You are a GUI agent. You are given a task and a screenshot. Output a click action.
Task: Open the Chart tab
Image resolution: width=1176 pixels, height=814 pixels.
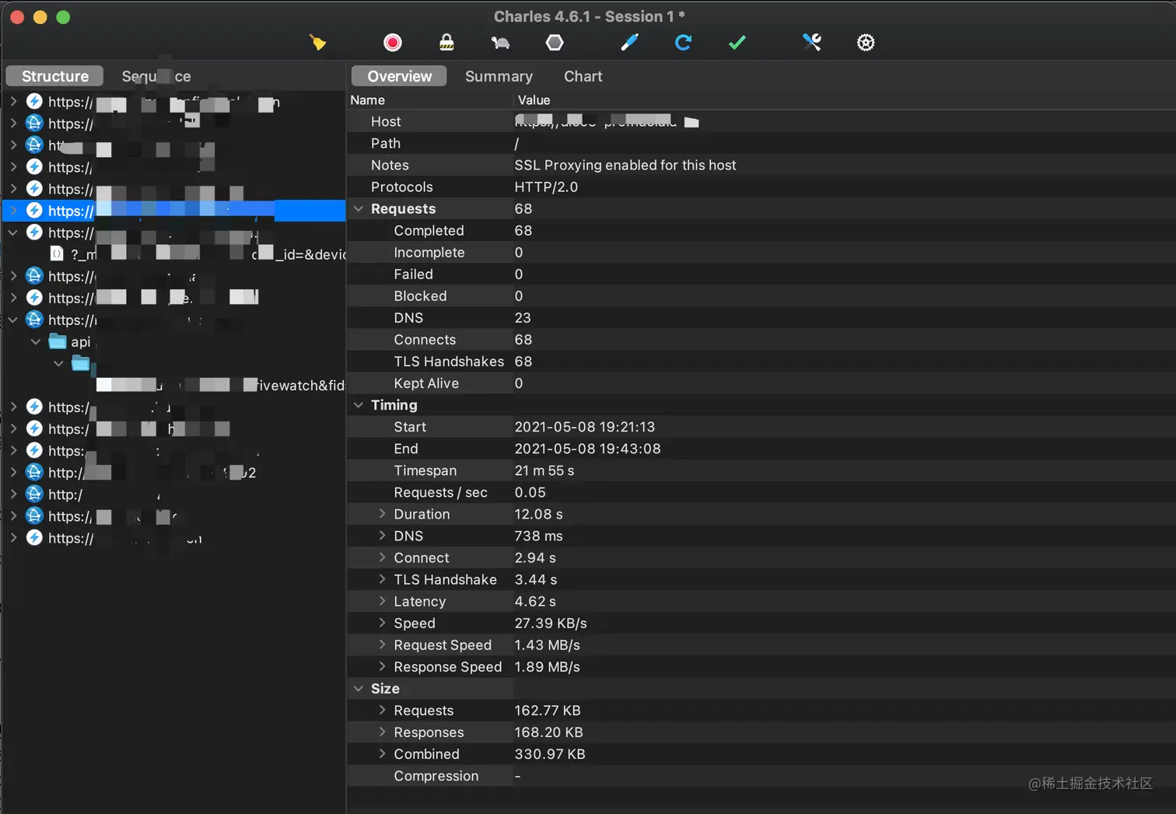pos(583,76)
